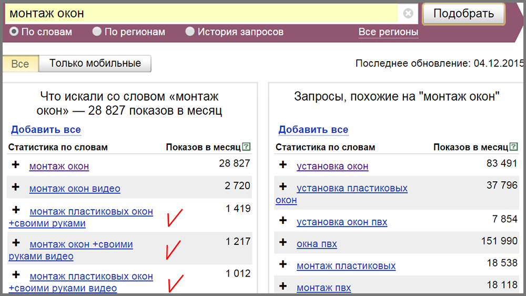Choose the 'История запросов' radio option

pyautogui.click(x=190, y=32)
